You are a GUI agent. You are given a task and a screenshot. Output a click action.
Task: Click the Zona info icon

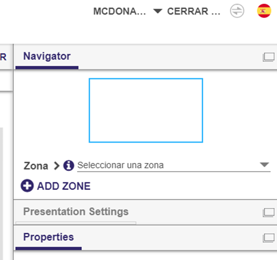[68, 166]
